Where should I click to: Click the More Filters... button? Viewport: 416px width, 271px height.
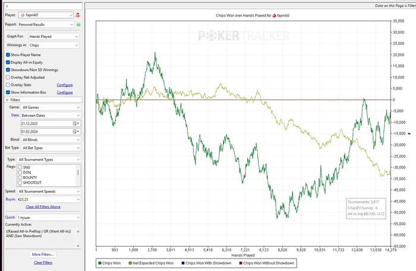[x=43, y=254]
